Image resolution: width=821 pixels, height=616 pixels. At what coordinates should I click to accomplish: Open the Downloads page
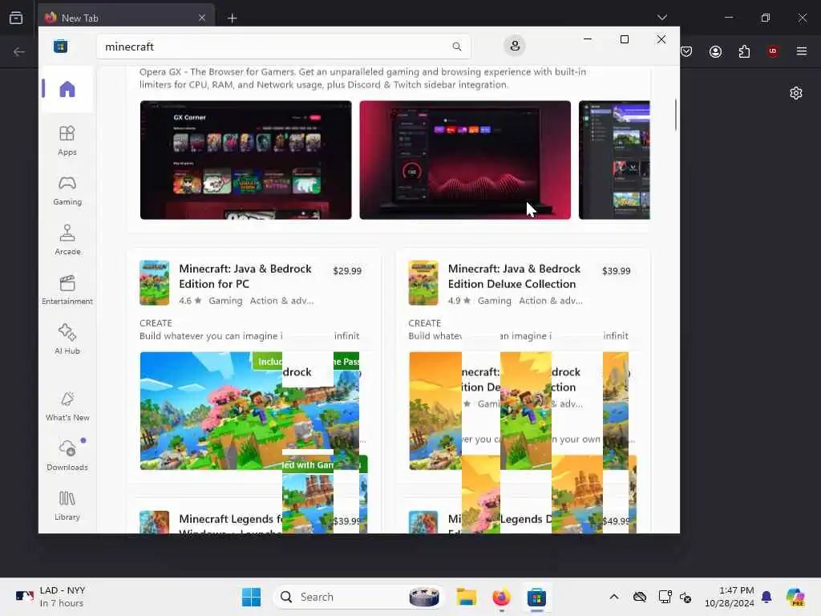(67, 456)
